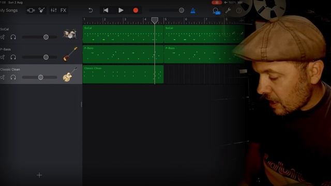Start recording with red Record button

point(136,10)
